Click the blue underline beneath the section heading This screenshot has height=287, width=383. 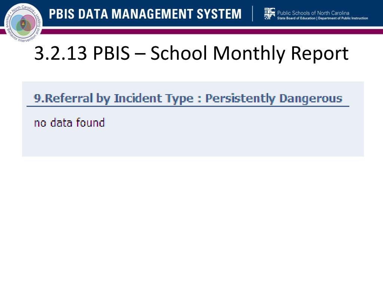coord(188,106)
